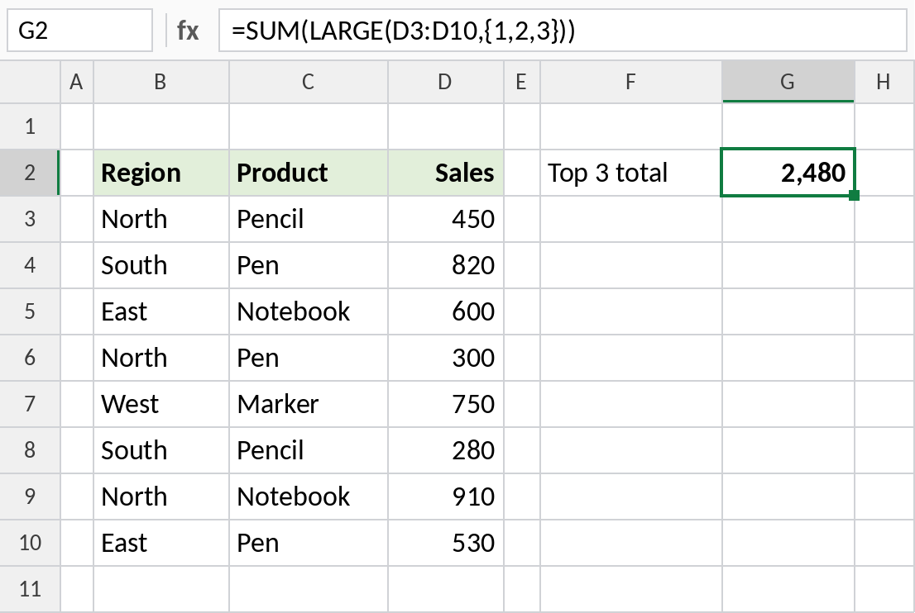Click the sales value 280

pyautogui.click(x=446, y=450)
